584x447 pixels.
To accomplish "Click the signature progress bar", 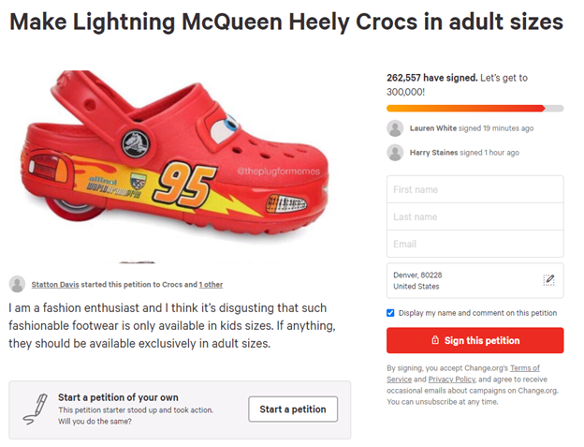I will pyautogui.click(x=474, y=108).
